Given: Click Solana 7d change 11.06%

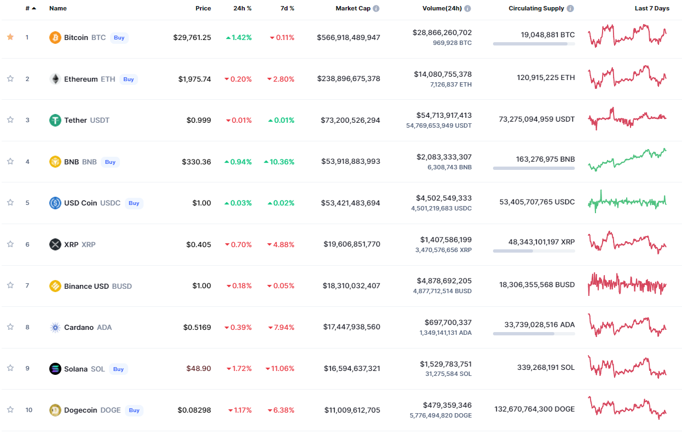Looking at the screenshot, I should [x=280, y=368].
